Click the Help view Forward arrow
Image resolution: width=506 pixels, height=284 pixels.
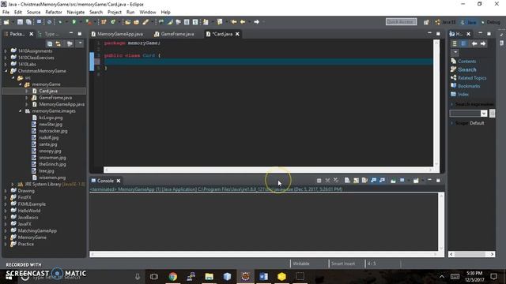click(483, 43)
